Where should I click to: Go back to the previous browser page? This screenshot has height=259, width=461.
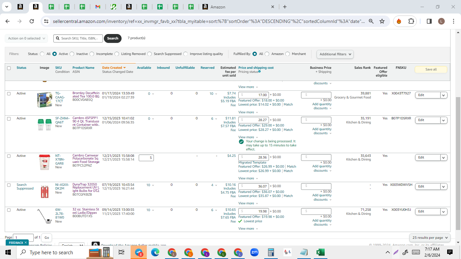click(x=8, y=21)
